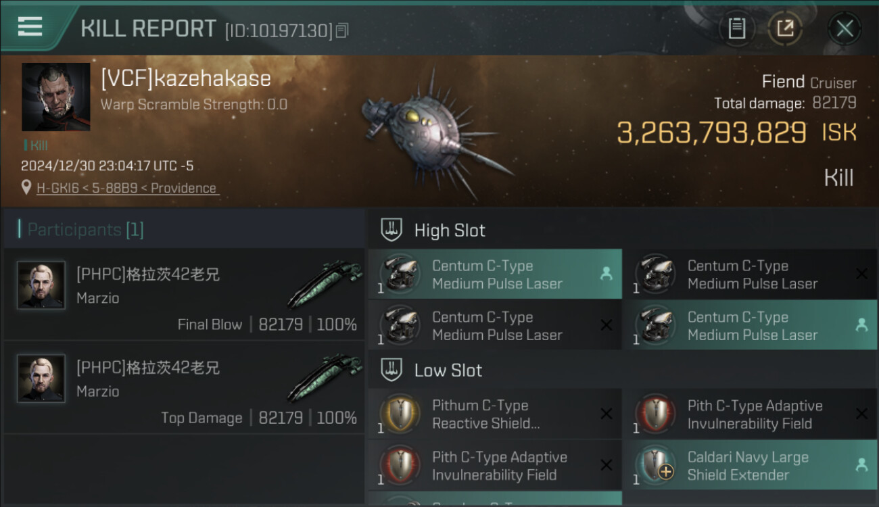Click the Top Damage participant name
The height and width of the screenshot is (507, 879).
(x=148, y=368)
